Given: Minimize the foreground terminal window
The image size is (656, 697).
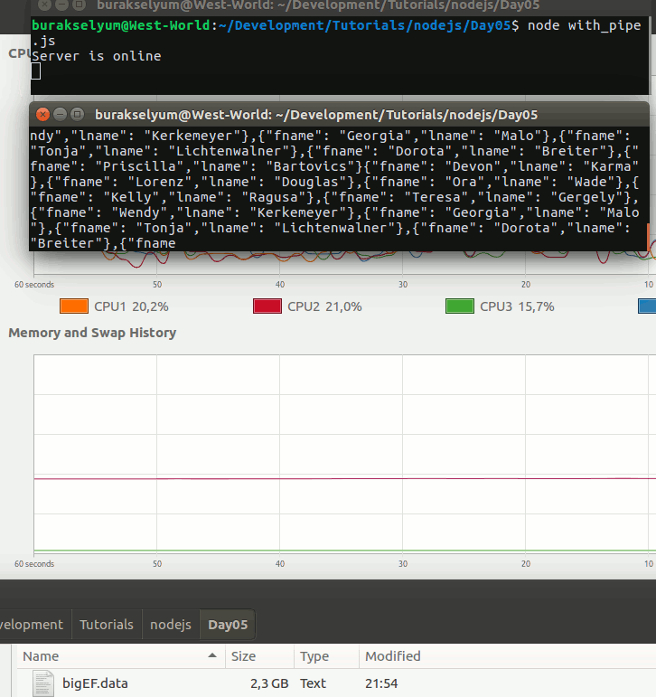Looking at the screenshot, I should coord(60,114).
